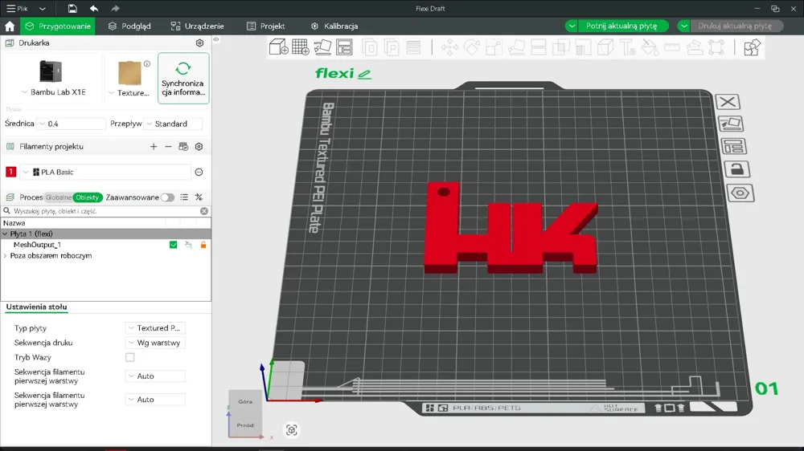This screenshot has width=804, height=451.
Task: Switch to the Urządzenie tab
Action: [x=198, y=26]
